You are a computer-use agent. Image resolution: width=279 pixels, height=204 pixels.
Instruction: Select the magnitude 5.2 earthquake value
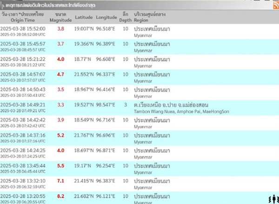60,135
